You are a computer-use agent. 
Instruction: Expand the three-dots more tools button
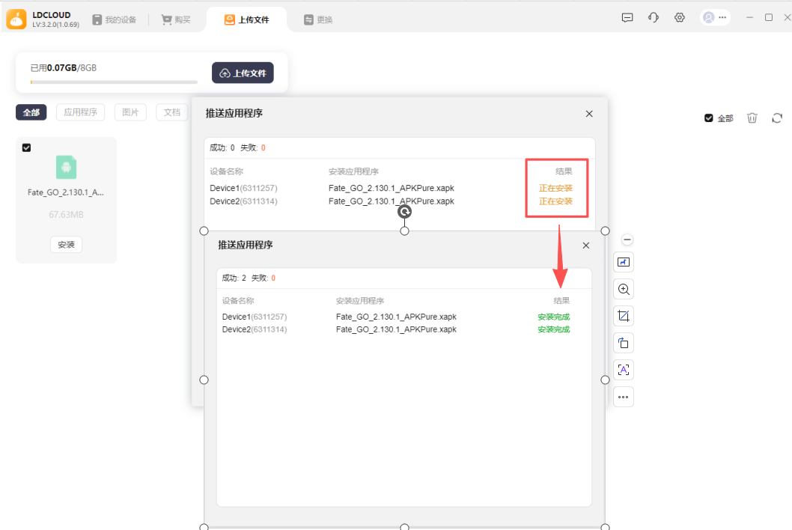624,397
